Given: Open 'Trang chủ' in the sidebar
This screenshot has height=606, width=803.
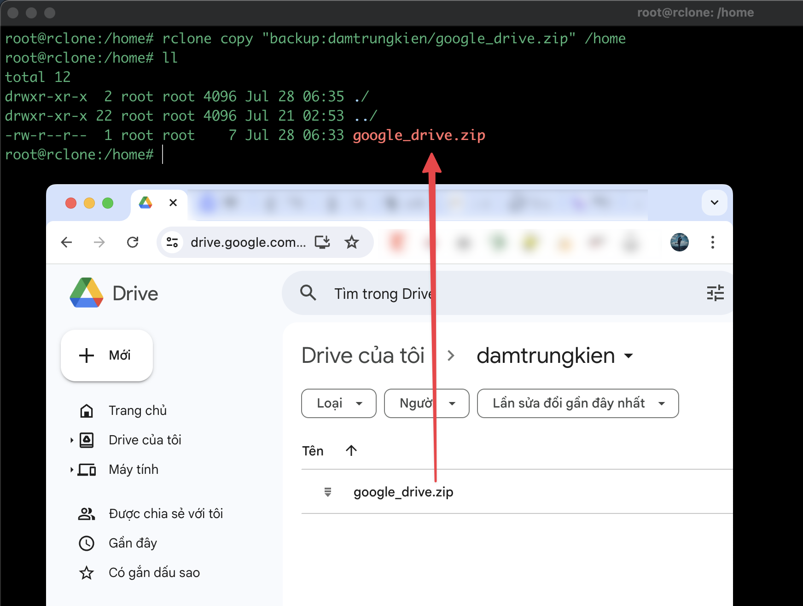Looking at the screenshot, I should point(138,411).
